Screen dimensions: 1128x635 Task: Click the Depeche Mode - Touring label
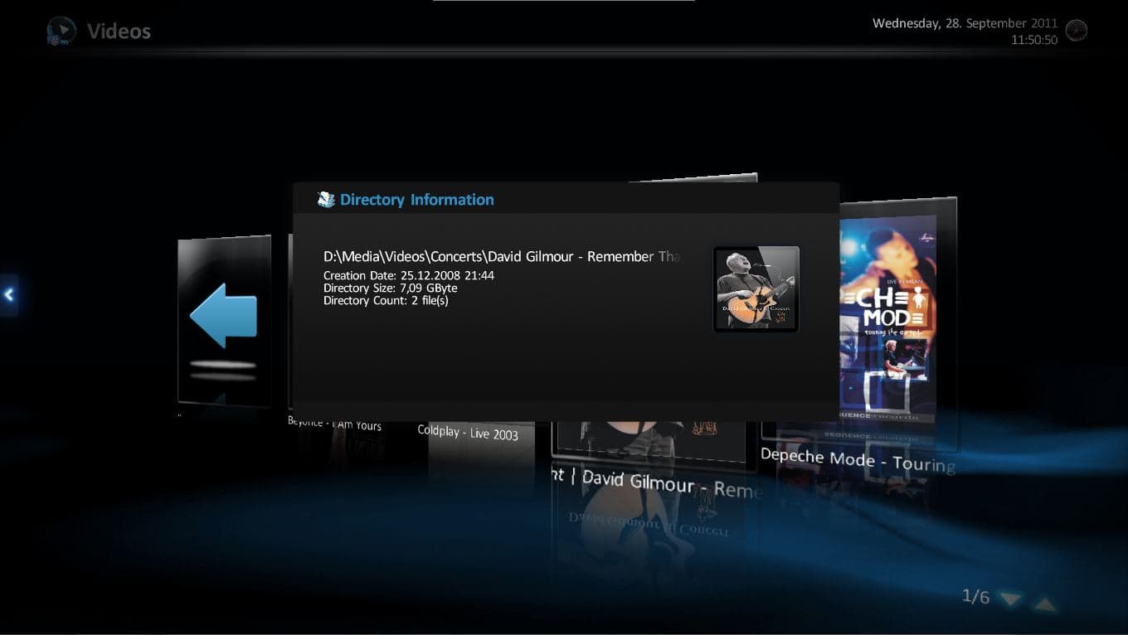tap(858, 459)
